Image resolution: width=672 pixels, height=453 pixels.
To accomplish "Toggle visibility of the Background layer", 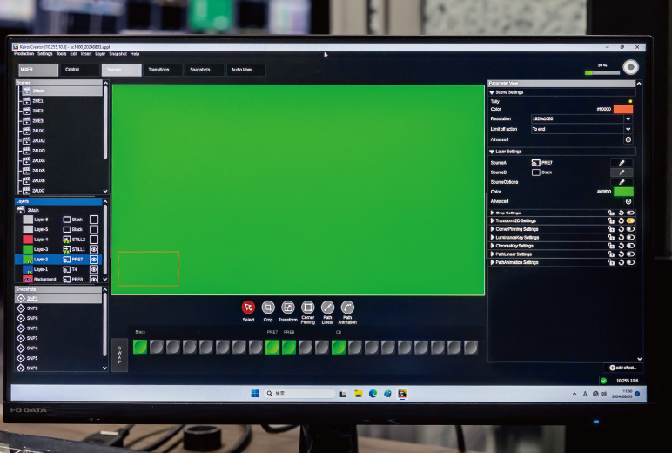I will click(x=94, y=280).
